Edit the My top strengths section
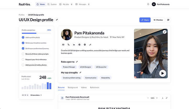This screenshot has width=189, height=109. pyautogui.click(x=80, y=73)
